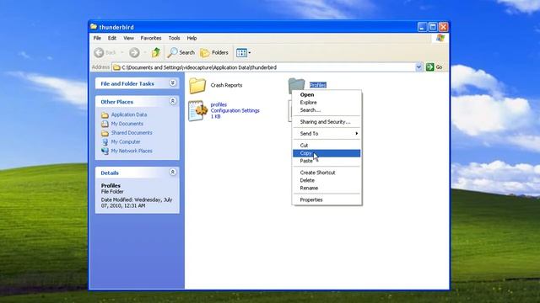Open the Favorites menu

[151, 38]
